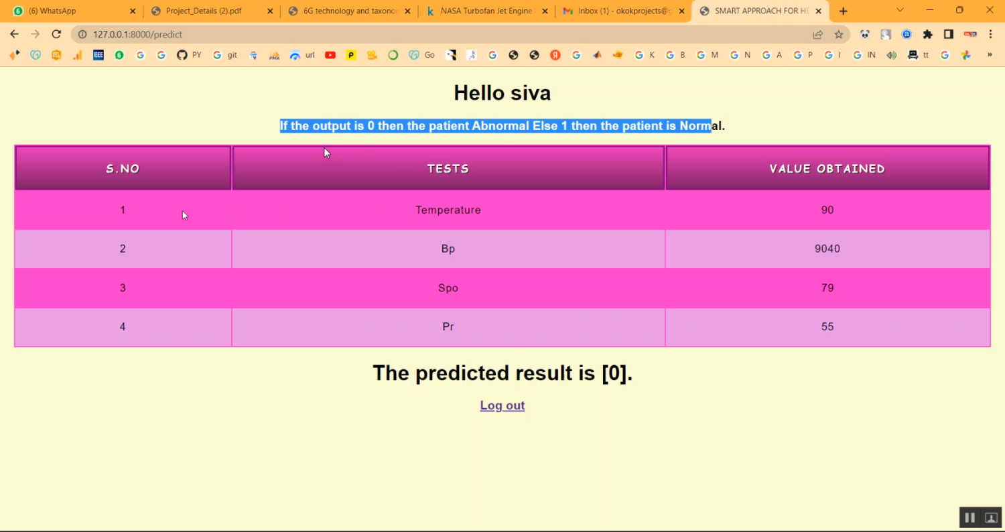Reload the current page
This screenshot has height=532, width=1005.
point(56,34)
